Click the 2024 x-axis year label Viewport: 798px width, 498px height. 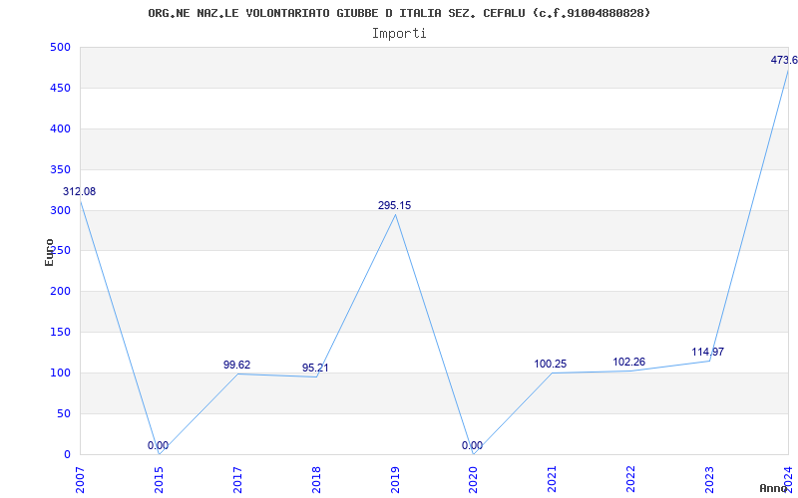coord(788,480)
